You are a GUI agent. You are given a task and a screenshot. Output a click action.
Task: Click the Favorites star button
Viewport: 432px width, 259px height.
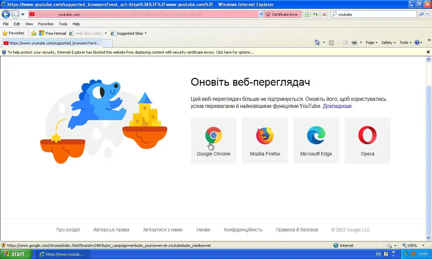[13, 33]
